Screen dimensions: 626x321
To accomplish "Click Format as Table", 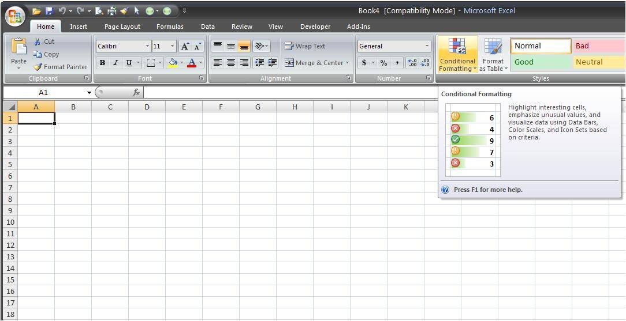I will [493, 55].
